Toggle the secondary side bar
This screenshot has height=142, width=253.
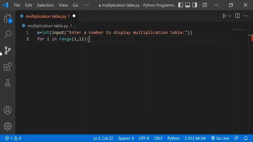point(194,5)
